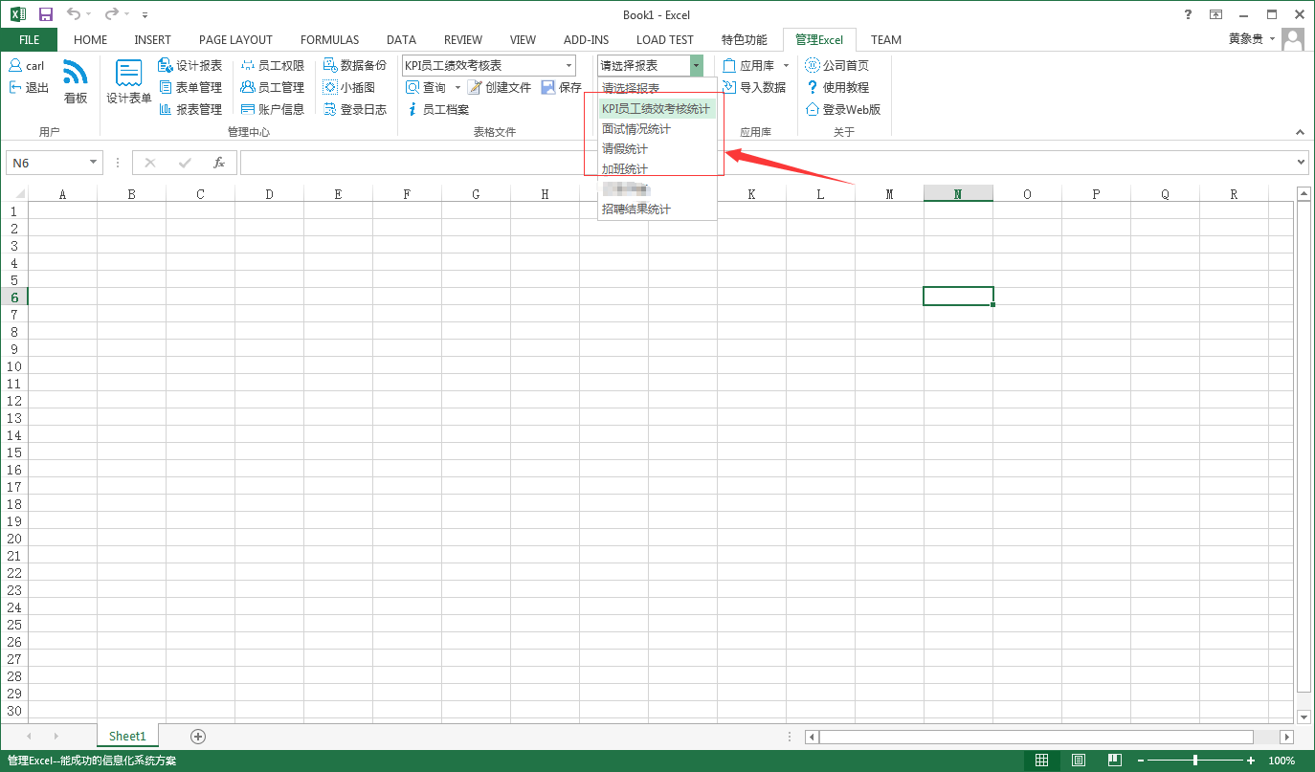Open the KPI员工绩效考核表 table dropdown
The width and height of the screenshot is (1315, 772).
pos(568,65)
